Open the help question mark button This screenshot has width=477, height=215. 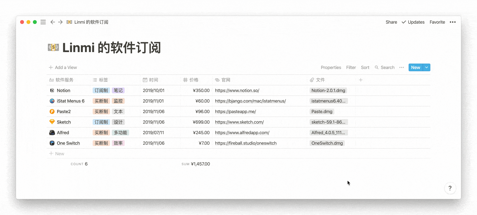(450, 188)
